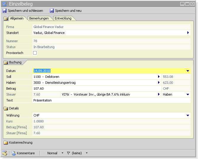The image size is (198, 159).
Task: Open the Steuer code lookup arrow
Action: (159, 94)
